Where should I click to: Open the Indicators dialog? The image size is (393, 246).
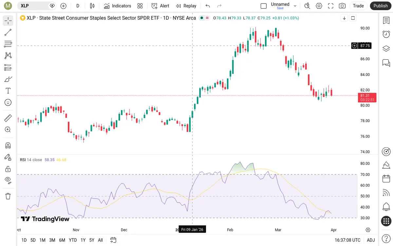point(118,6)
